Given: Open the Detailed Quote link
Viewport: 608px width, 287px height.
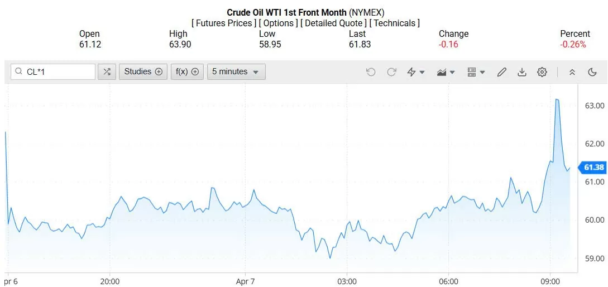Looking at the screenshot, I should (x=333, y=23).
